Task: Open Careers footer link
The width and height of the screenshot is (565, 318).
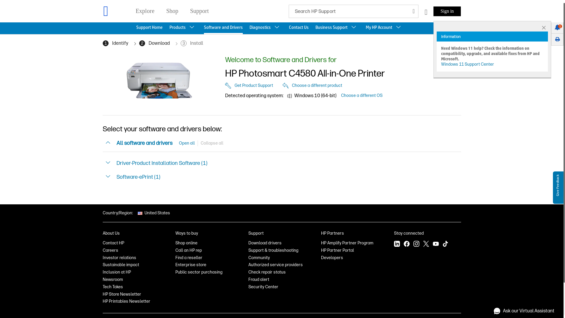Action: 110,251
